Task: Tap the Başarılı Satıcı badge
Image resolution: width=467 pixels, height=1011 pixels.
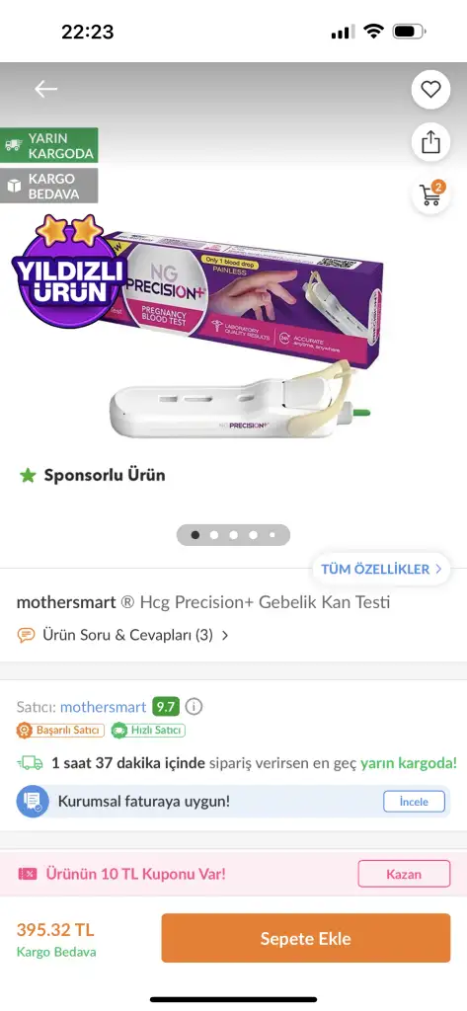Action: 60,730
